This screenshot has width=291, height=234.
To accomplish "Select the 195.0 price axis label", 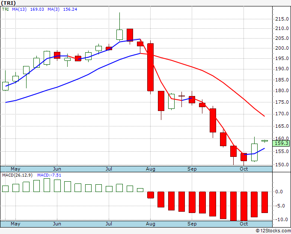I will pos(282,58).
